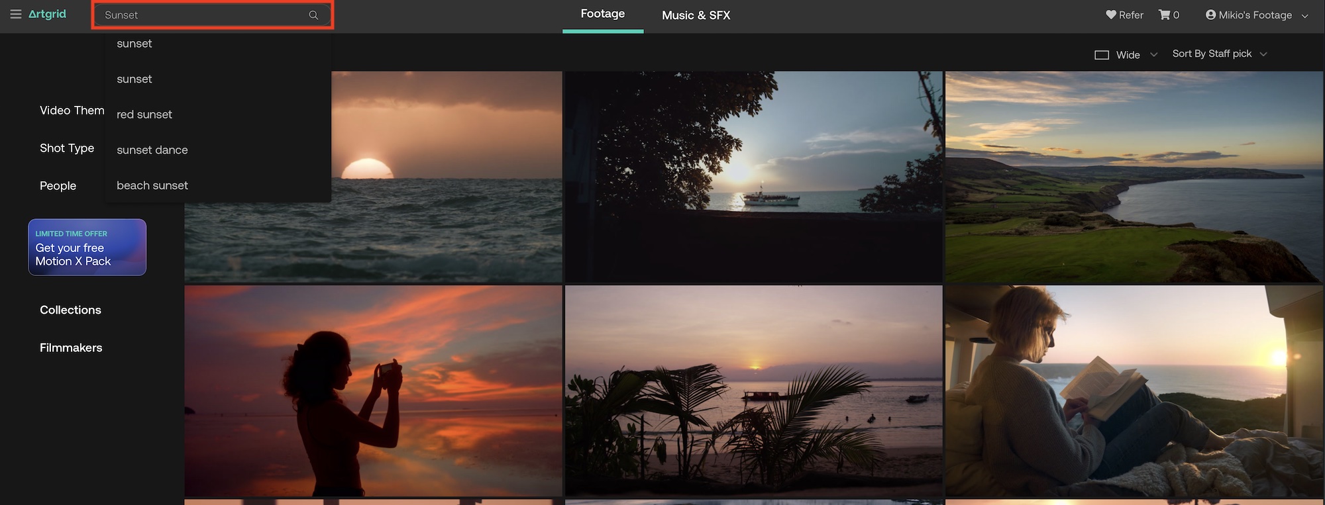The height and width of the screenshot is (505, 1325).
Task: Expand the Mikio's Footage account dropdown
Action: tap(1257, 15)
